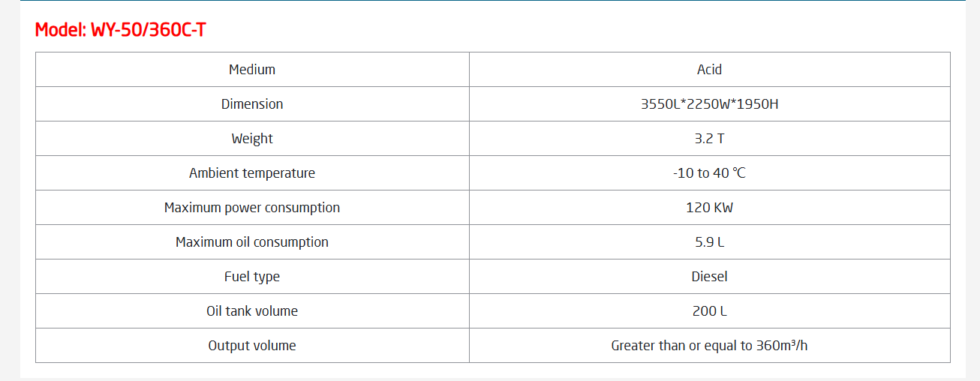Click the Output volume label
Image resolution: width=980 pixels, height=381 pixels.
pyautogui.click(x=252, y=346)
